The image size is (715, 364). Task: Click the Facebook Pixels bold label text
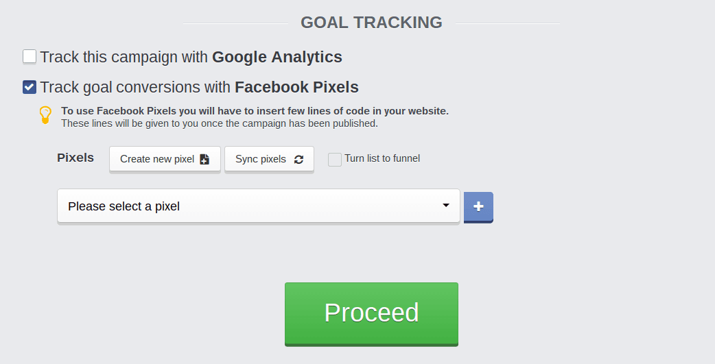tap(297, 87)
